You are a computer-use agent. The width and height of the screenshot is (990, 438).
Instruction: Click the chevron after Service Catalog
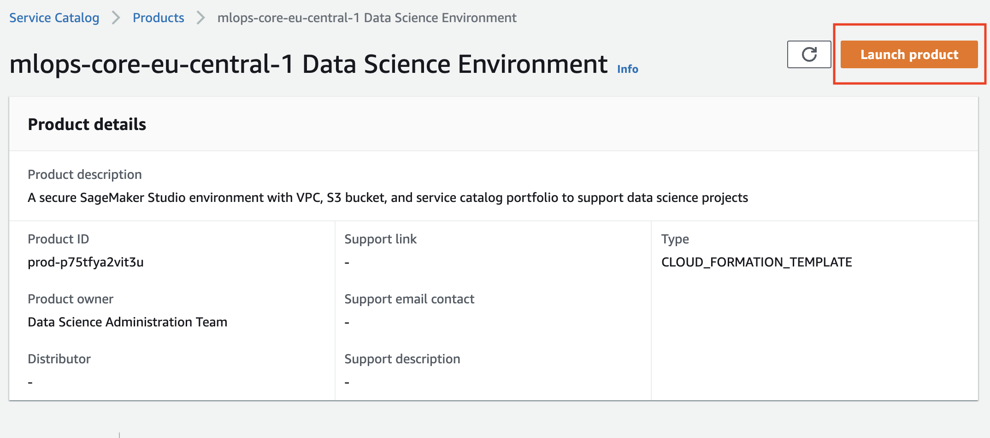pyautogui.click(x=116, y=18)
